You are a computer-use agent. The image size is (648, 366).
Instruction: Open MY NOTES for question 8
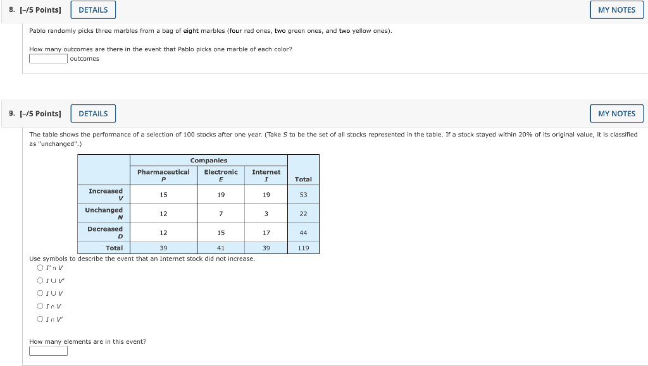616,9
